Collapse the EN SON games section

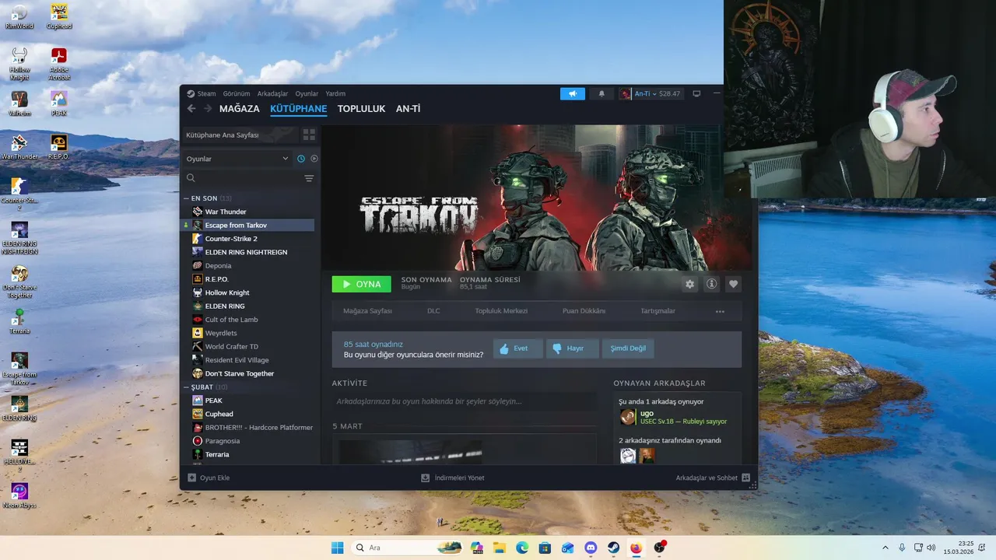tap(187, 198)
